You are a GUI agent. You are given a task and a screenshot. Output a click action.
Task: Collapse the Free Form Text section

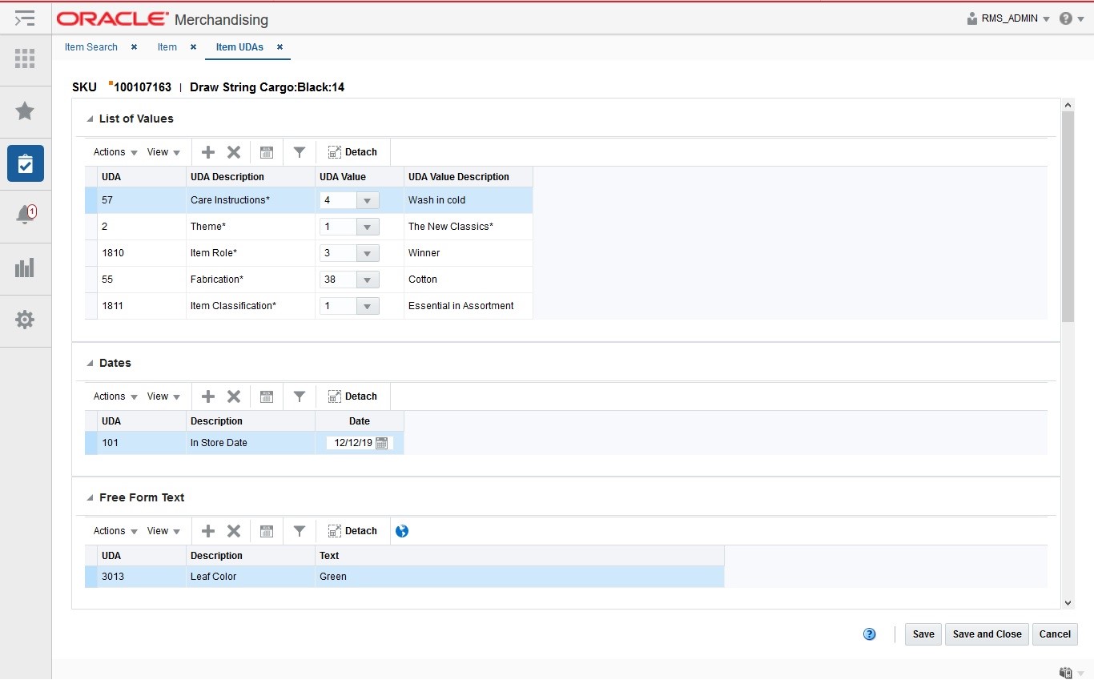[90, 498]
